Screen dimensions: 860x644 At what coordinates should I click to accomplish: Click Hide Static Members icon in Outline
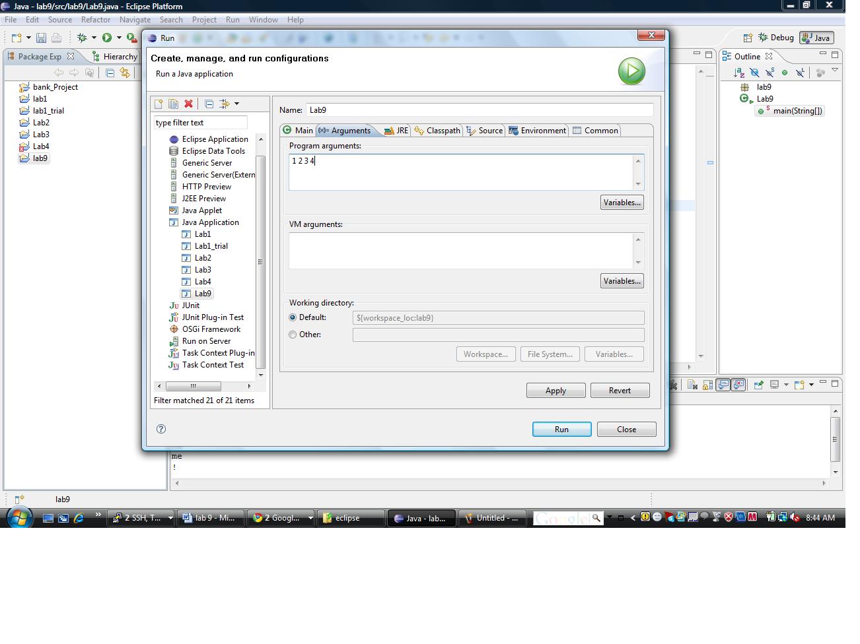click(770, 73)
